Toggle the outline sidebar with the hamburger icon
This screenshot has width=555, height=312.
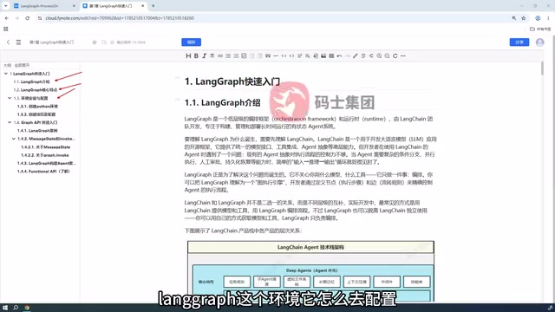click(18, 42)
